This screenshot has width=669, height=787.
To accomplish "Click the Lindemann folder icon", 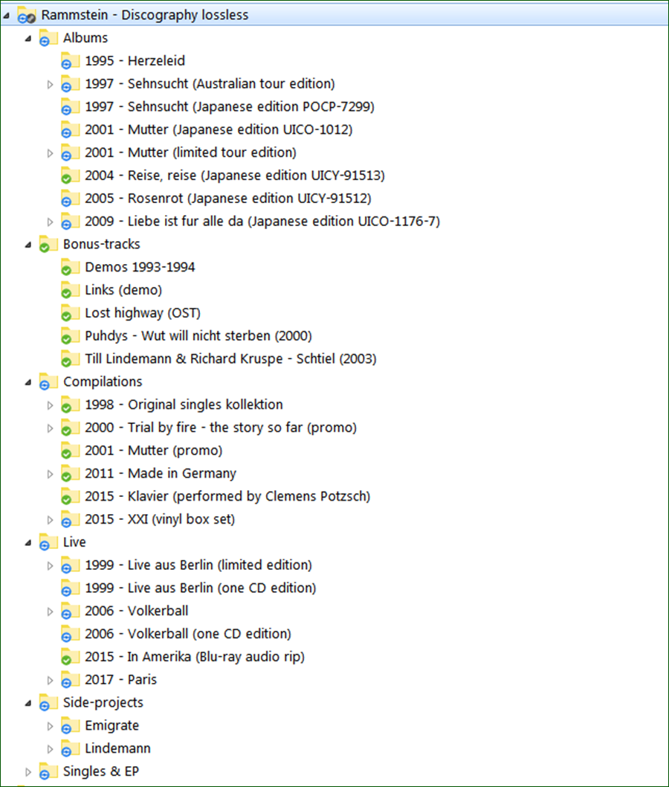I will click(70, 749).
